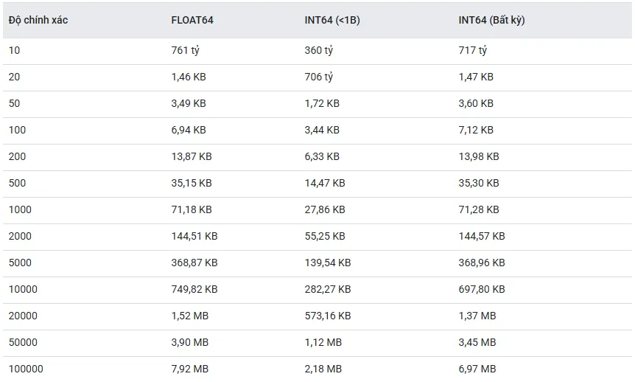Click the "6,33 KB" cell

pyautogui.click(x=322, y=157)
